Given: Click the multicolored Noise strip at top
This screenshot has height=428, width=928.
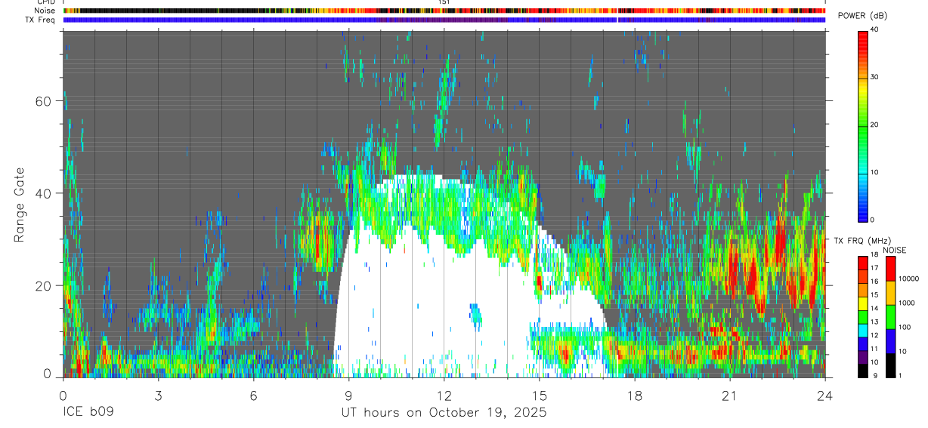Looking at the screenshot, I should tap(444, 11).
